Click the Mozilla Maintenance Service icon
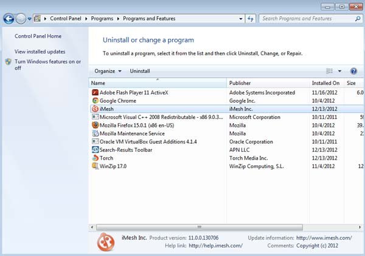The height and width of the screenshot is (256, 365). pyautogui.click(x=95, y=133)
